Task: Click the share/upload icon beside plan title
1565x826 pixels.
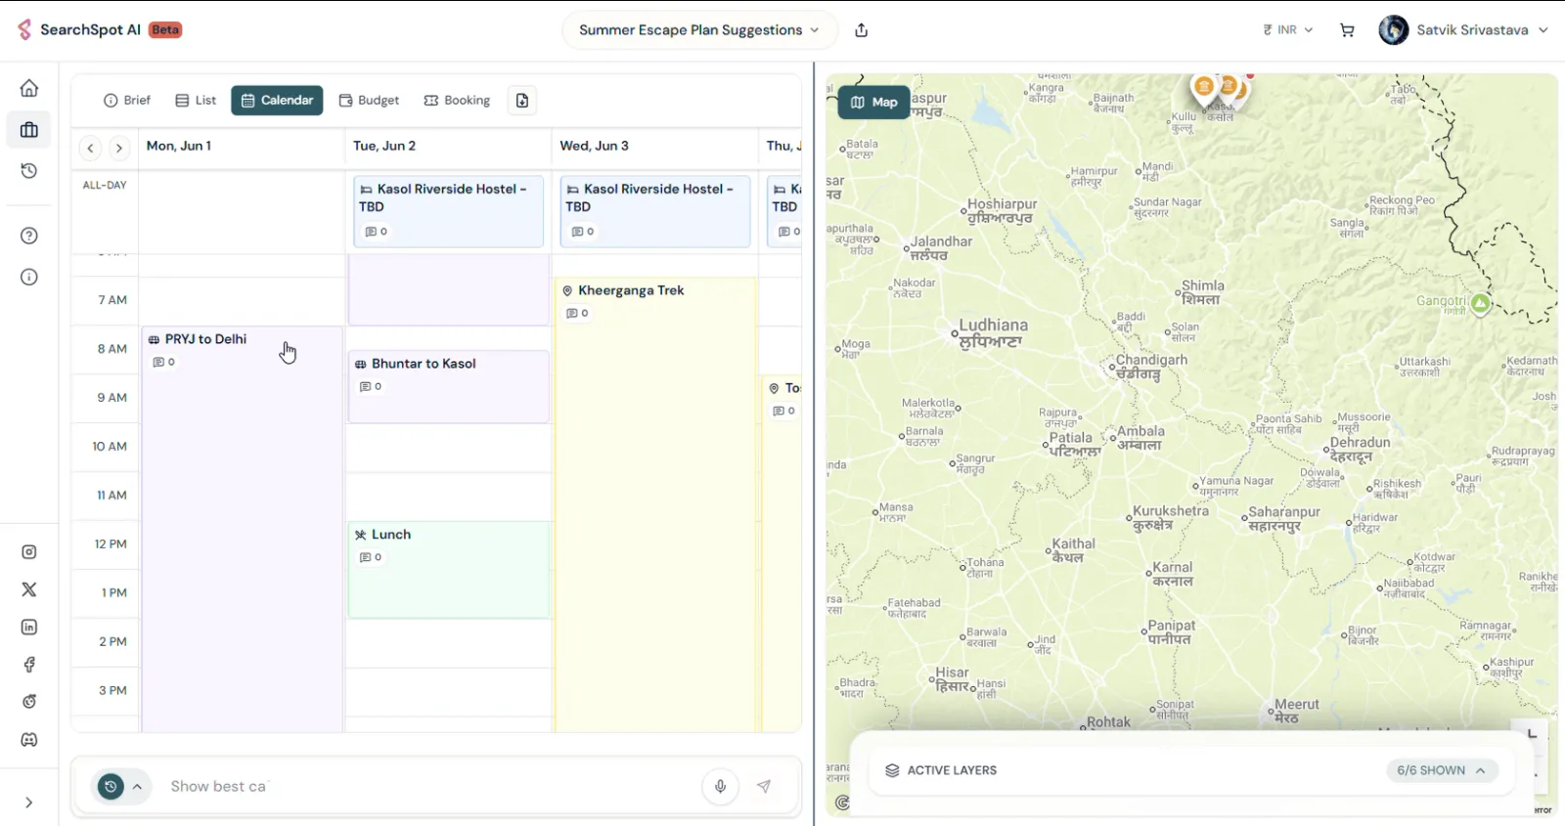Action: coord(862,30)
